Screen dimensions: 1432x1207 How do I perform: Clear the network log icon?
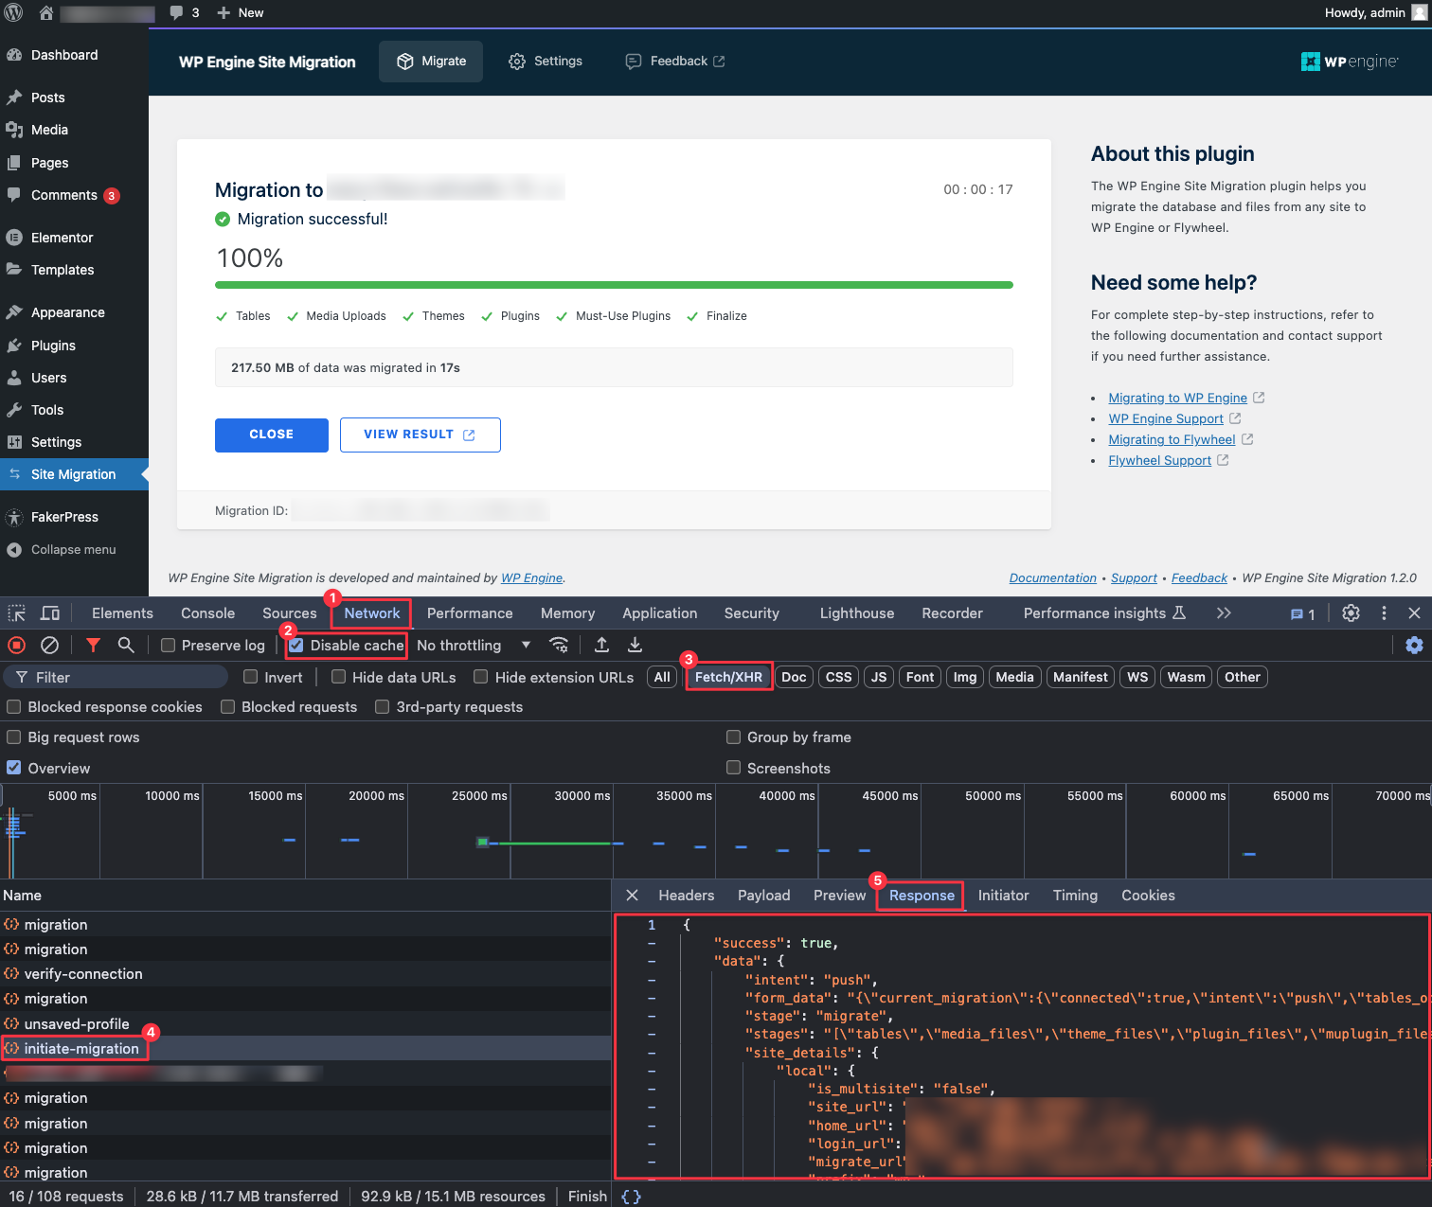49,646
